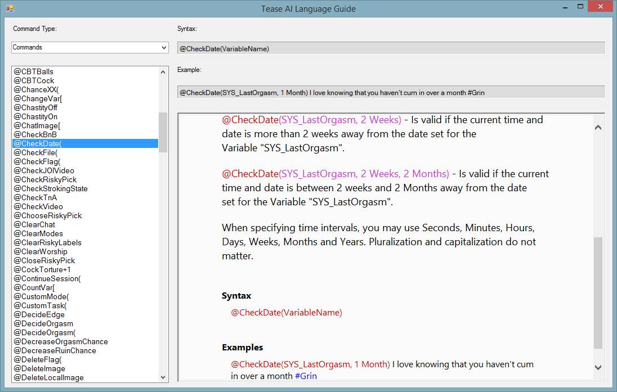617x392 pixels.
Task: Click the description pane scrollbar thumb
Action: [x=598, y=292]
